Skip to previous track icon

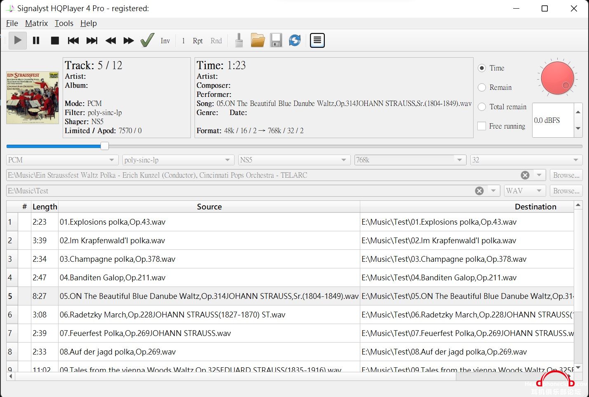click(x=73, y=40)
